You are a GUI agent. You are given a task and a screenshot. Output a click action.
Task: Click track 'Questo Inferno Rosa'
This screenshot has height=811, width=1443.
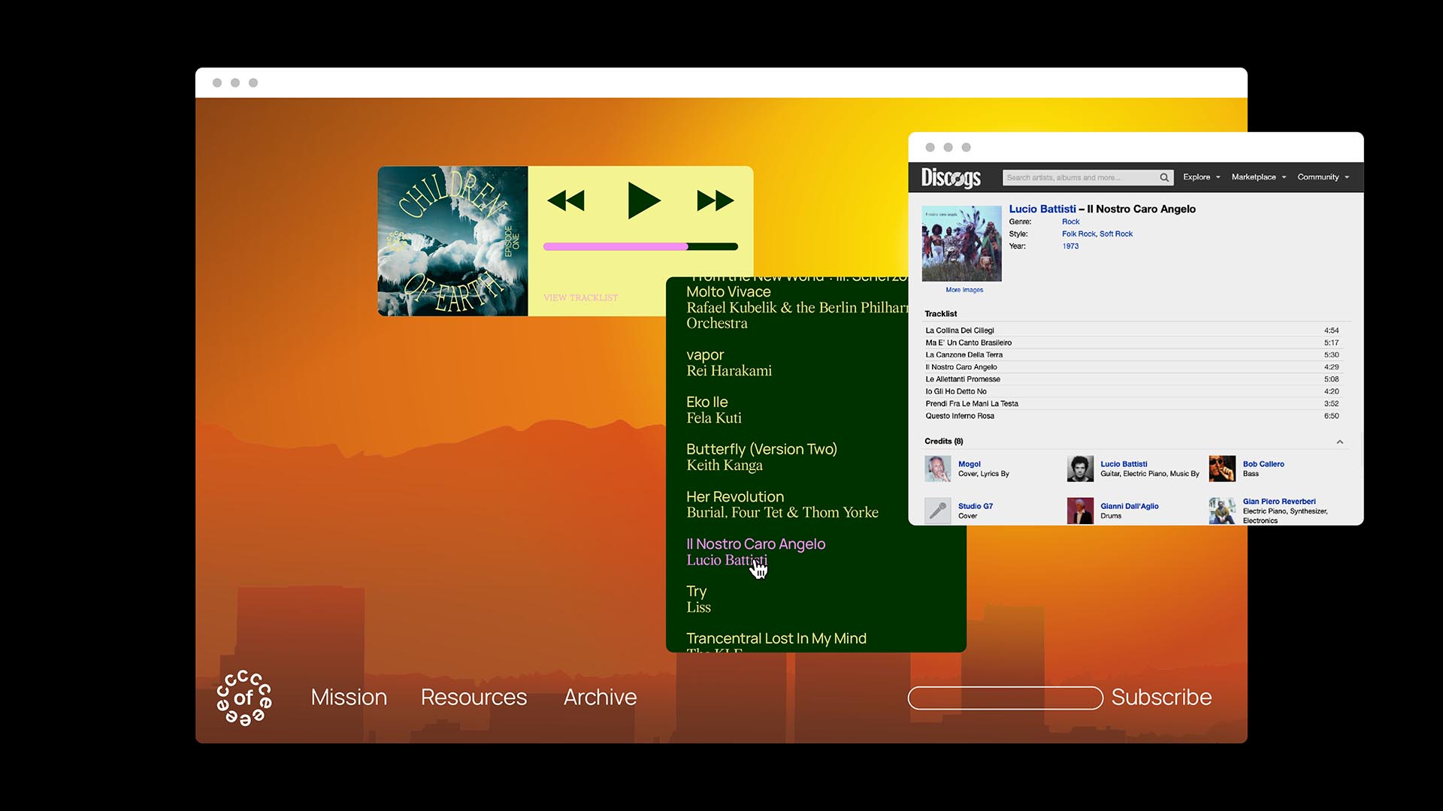[1132, 416]
